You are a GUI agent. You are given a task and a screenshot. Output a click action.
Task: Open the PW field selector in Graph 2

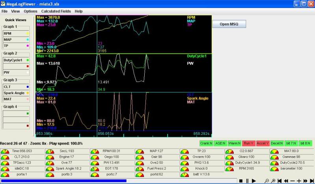pyautogui.click(x=16, y=72)
